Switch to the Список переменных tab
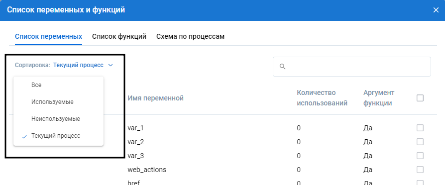This screenshot has height=185, width=445. 48,37
